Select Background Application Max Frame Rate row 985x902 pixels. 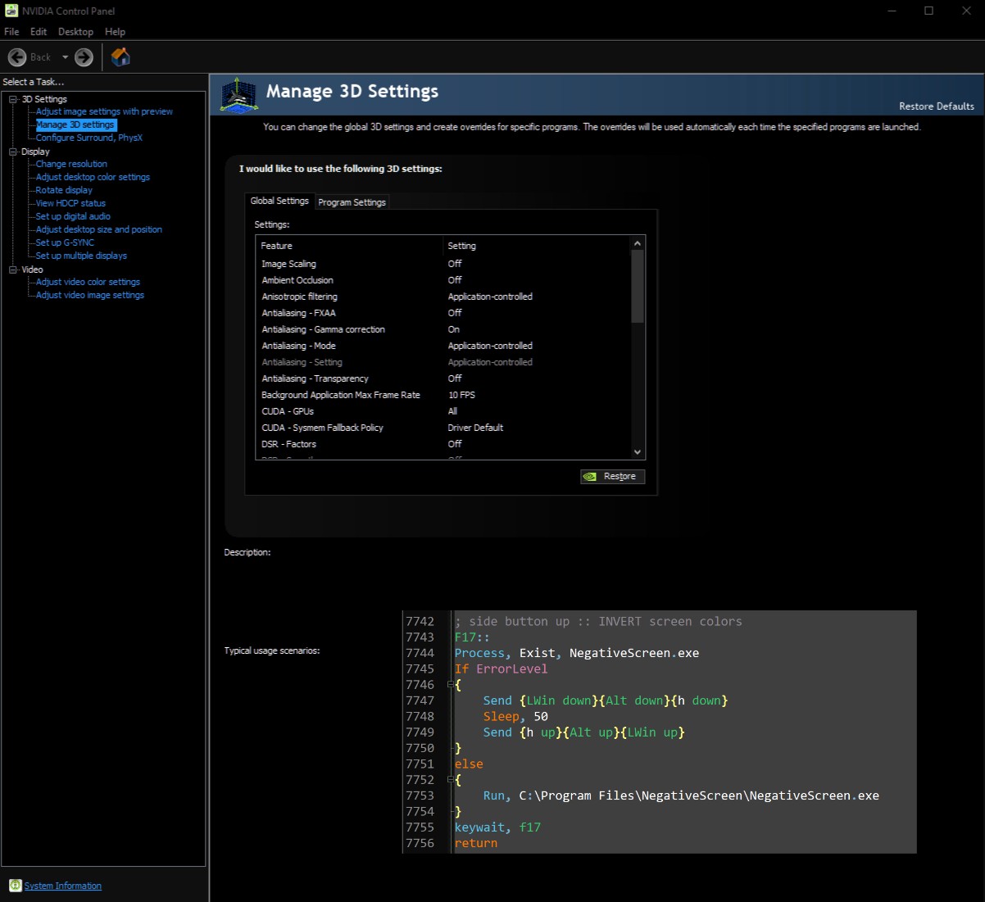coord(340,395)
